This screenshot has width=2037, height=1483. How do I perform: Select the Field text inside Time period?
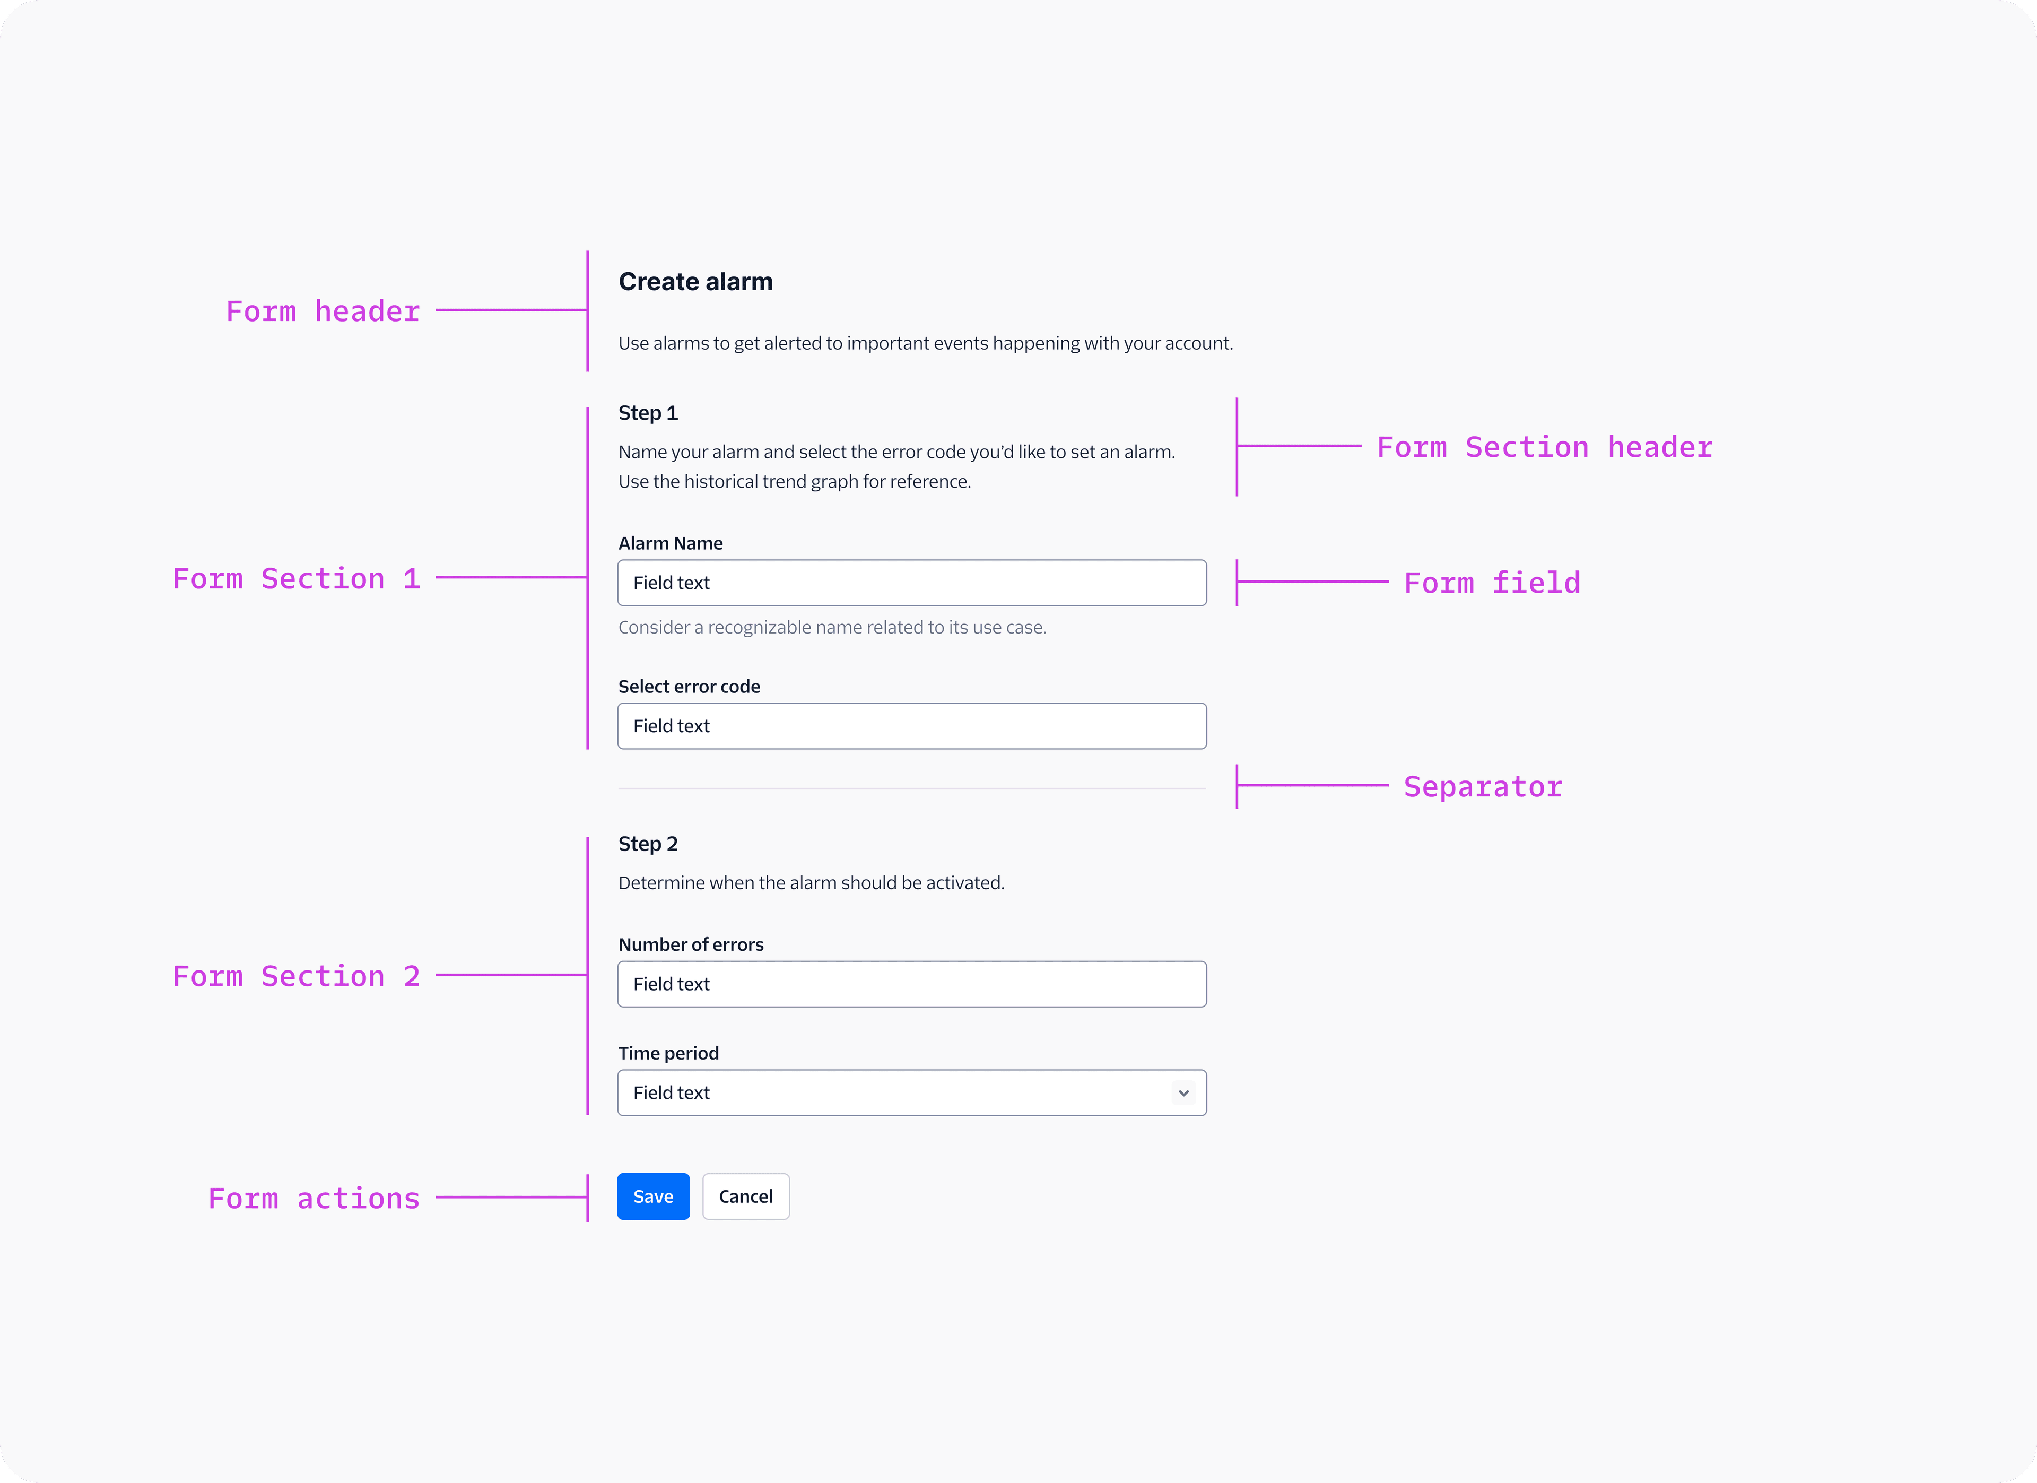(x=671, y=1092)
